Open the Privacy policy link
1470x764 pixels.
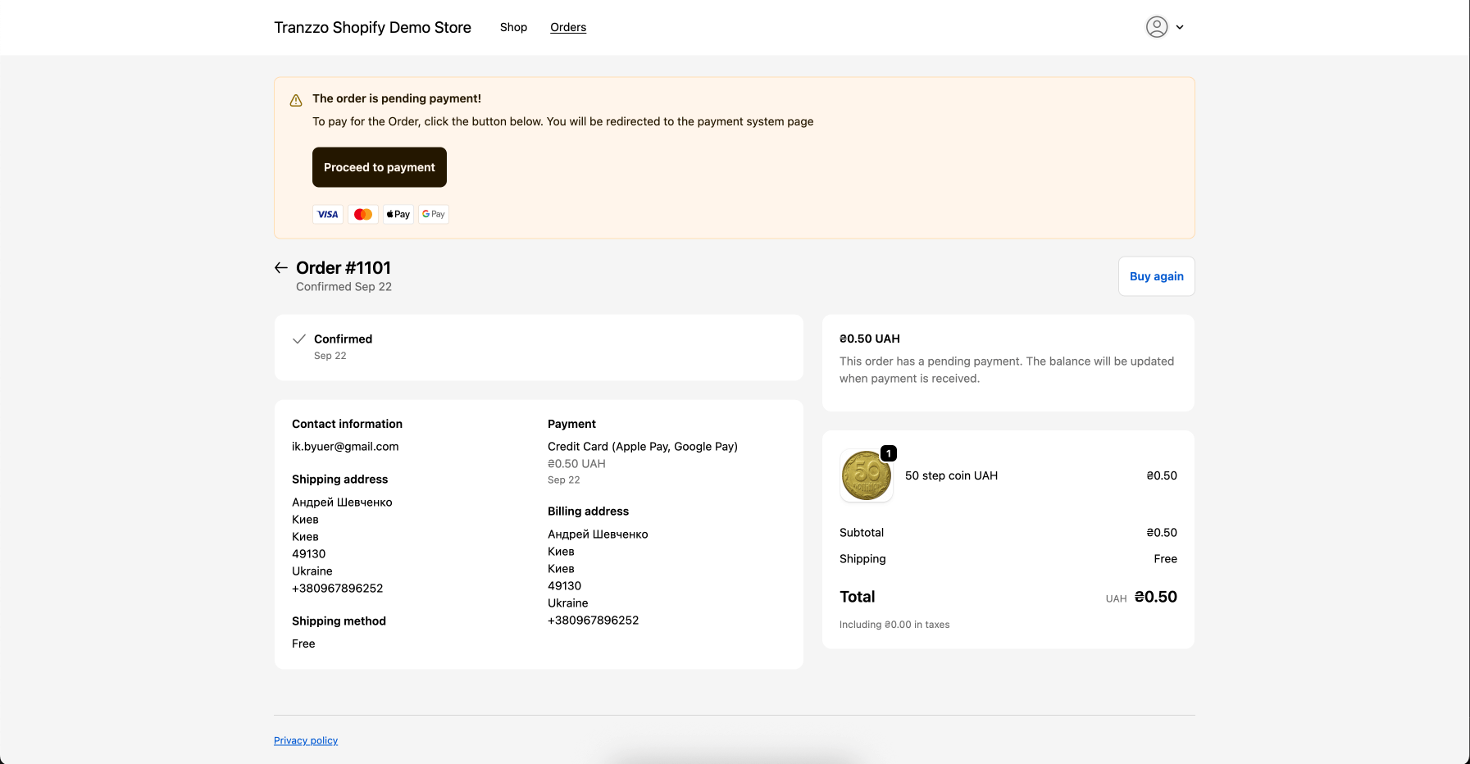point(306,740)
